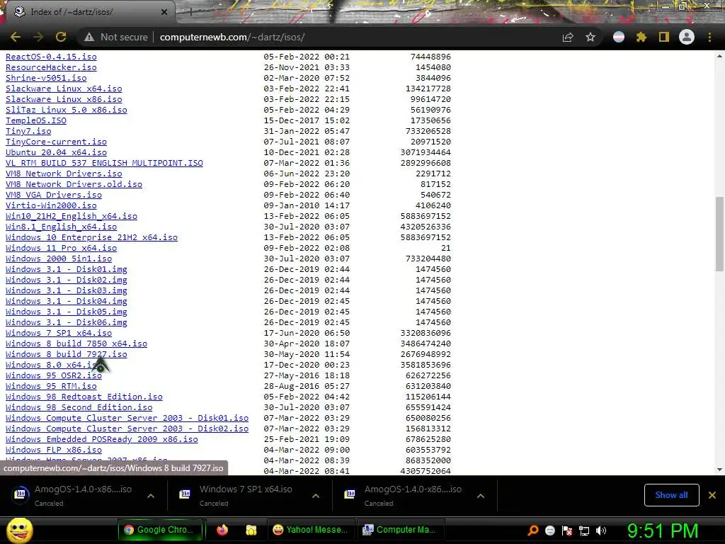Close the Index of /~dartz/isos/ tab
The width and height of the screenshot is (725, 544).
[x=164, y=12]
